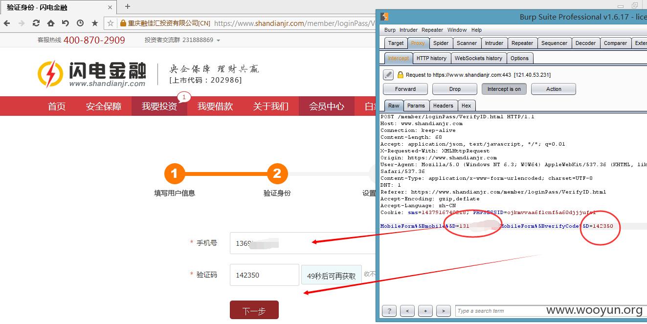Screen dimensions: 647x324
Task: Toggle the Intercept is on button
Action: point(504,89)
